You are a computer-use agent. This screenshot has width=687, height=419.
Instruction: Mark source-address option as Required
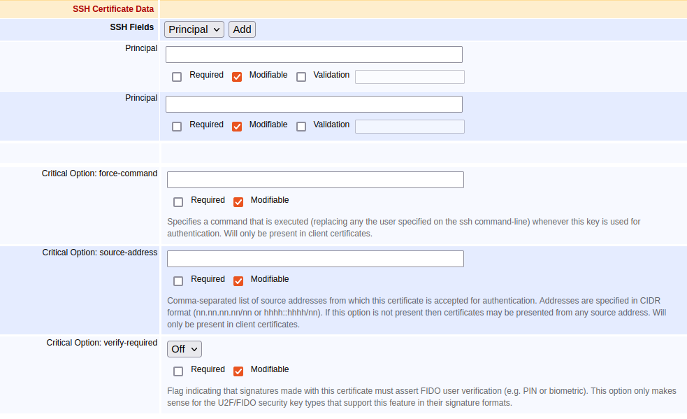pyautogui.click(x=178, y=281)
